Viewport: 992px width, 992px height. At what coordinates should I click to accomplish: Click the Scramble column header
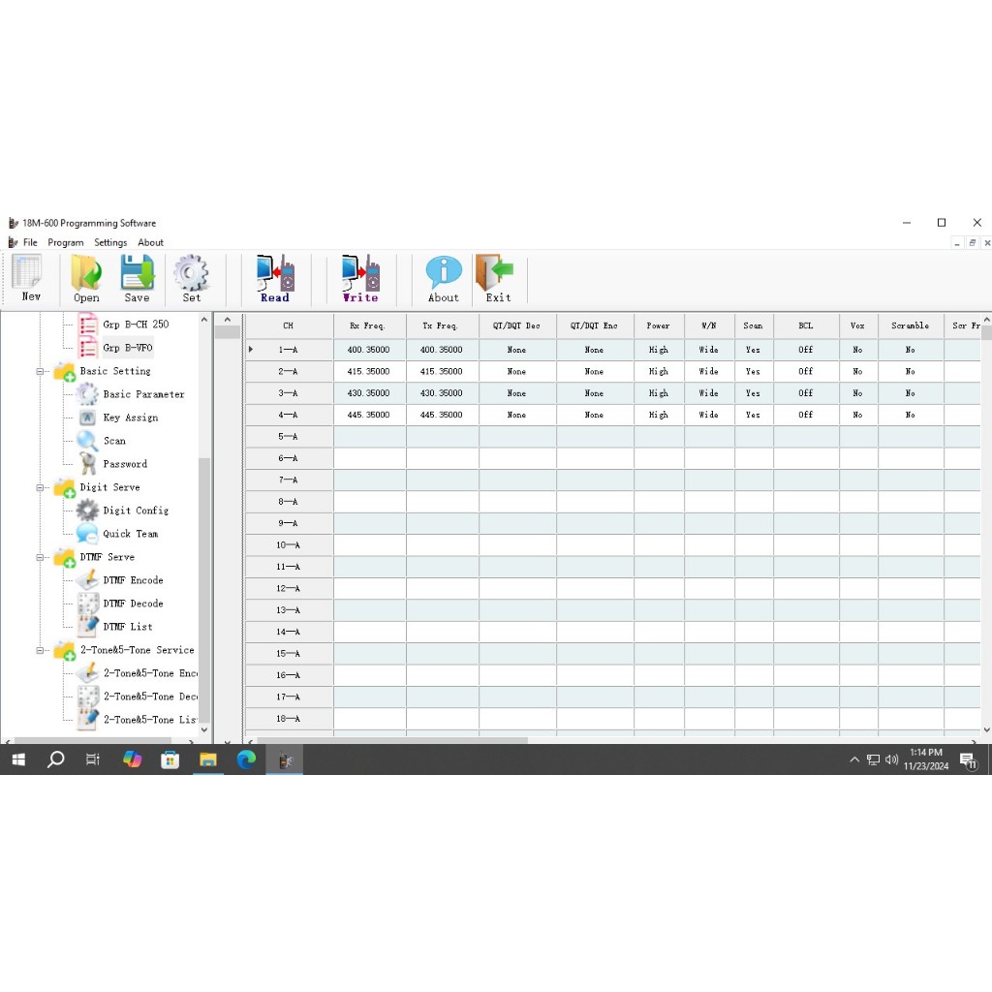point(911,325)
